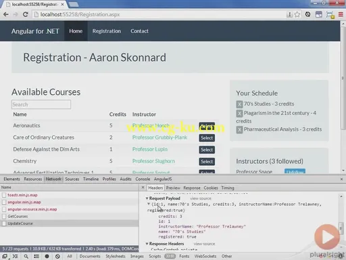Open the Resources DevTools tab
Image resolution: width=346 pixels, height=260 pixels.
pyautogui.click(x=33, y=179)
